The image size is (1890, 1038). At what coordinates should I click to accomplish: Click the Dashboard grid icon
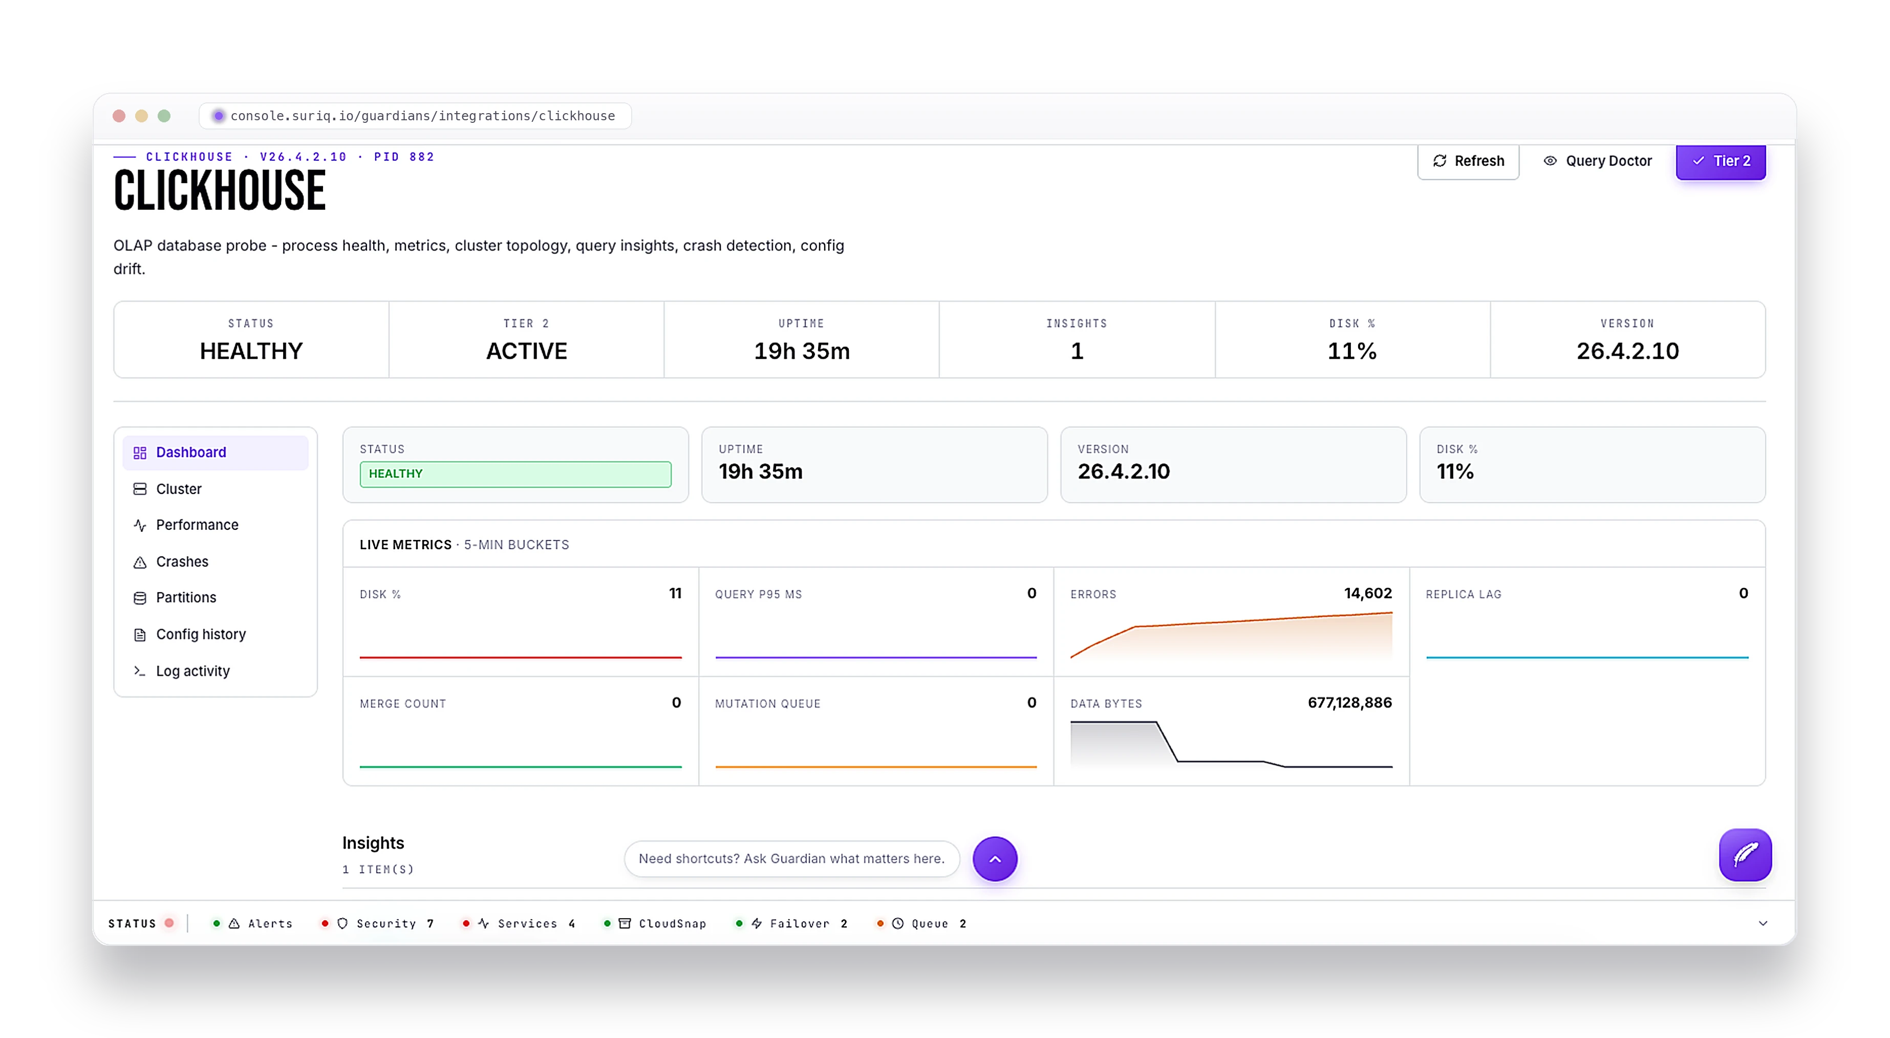[139, 452]
